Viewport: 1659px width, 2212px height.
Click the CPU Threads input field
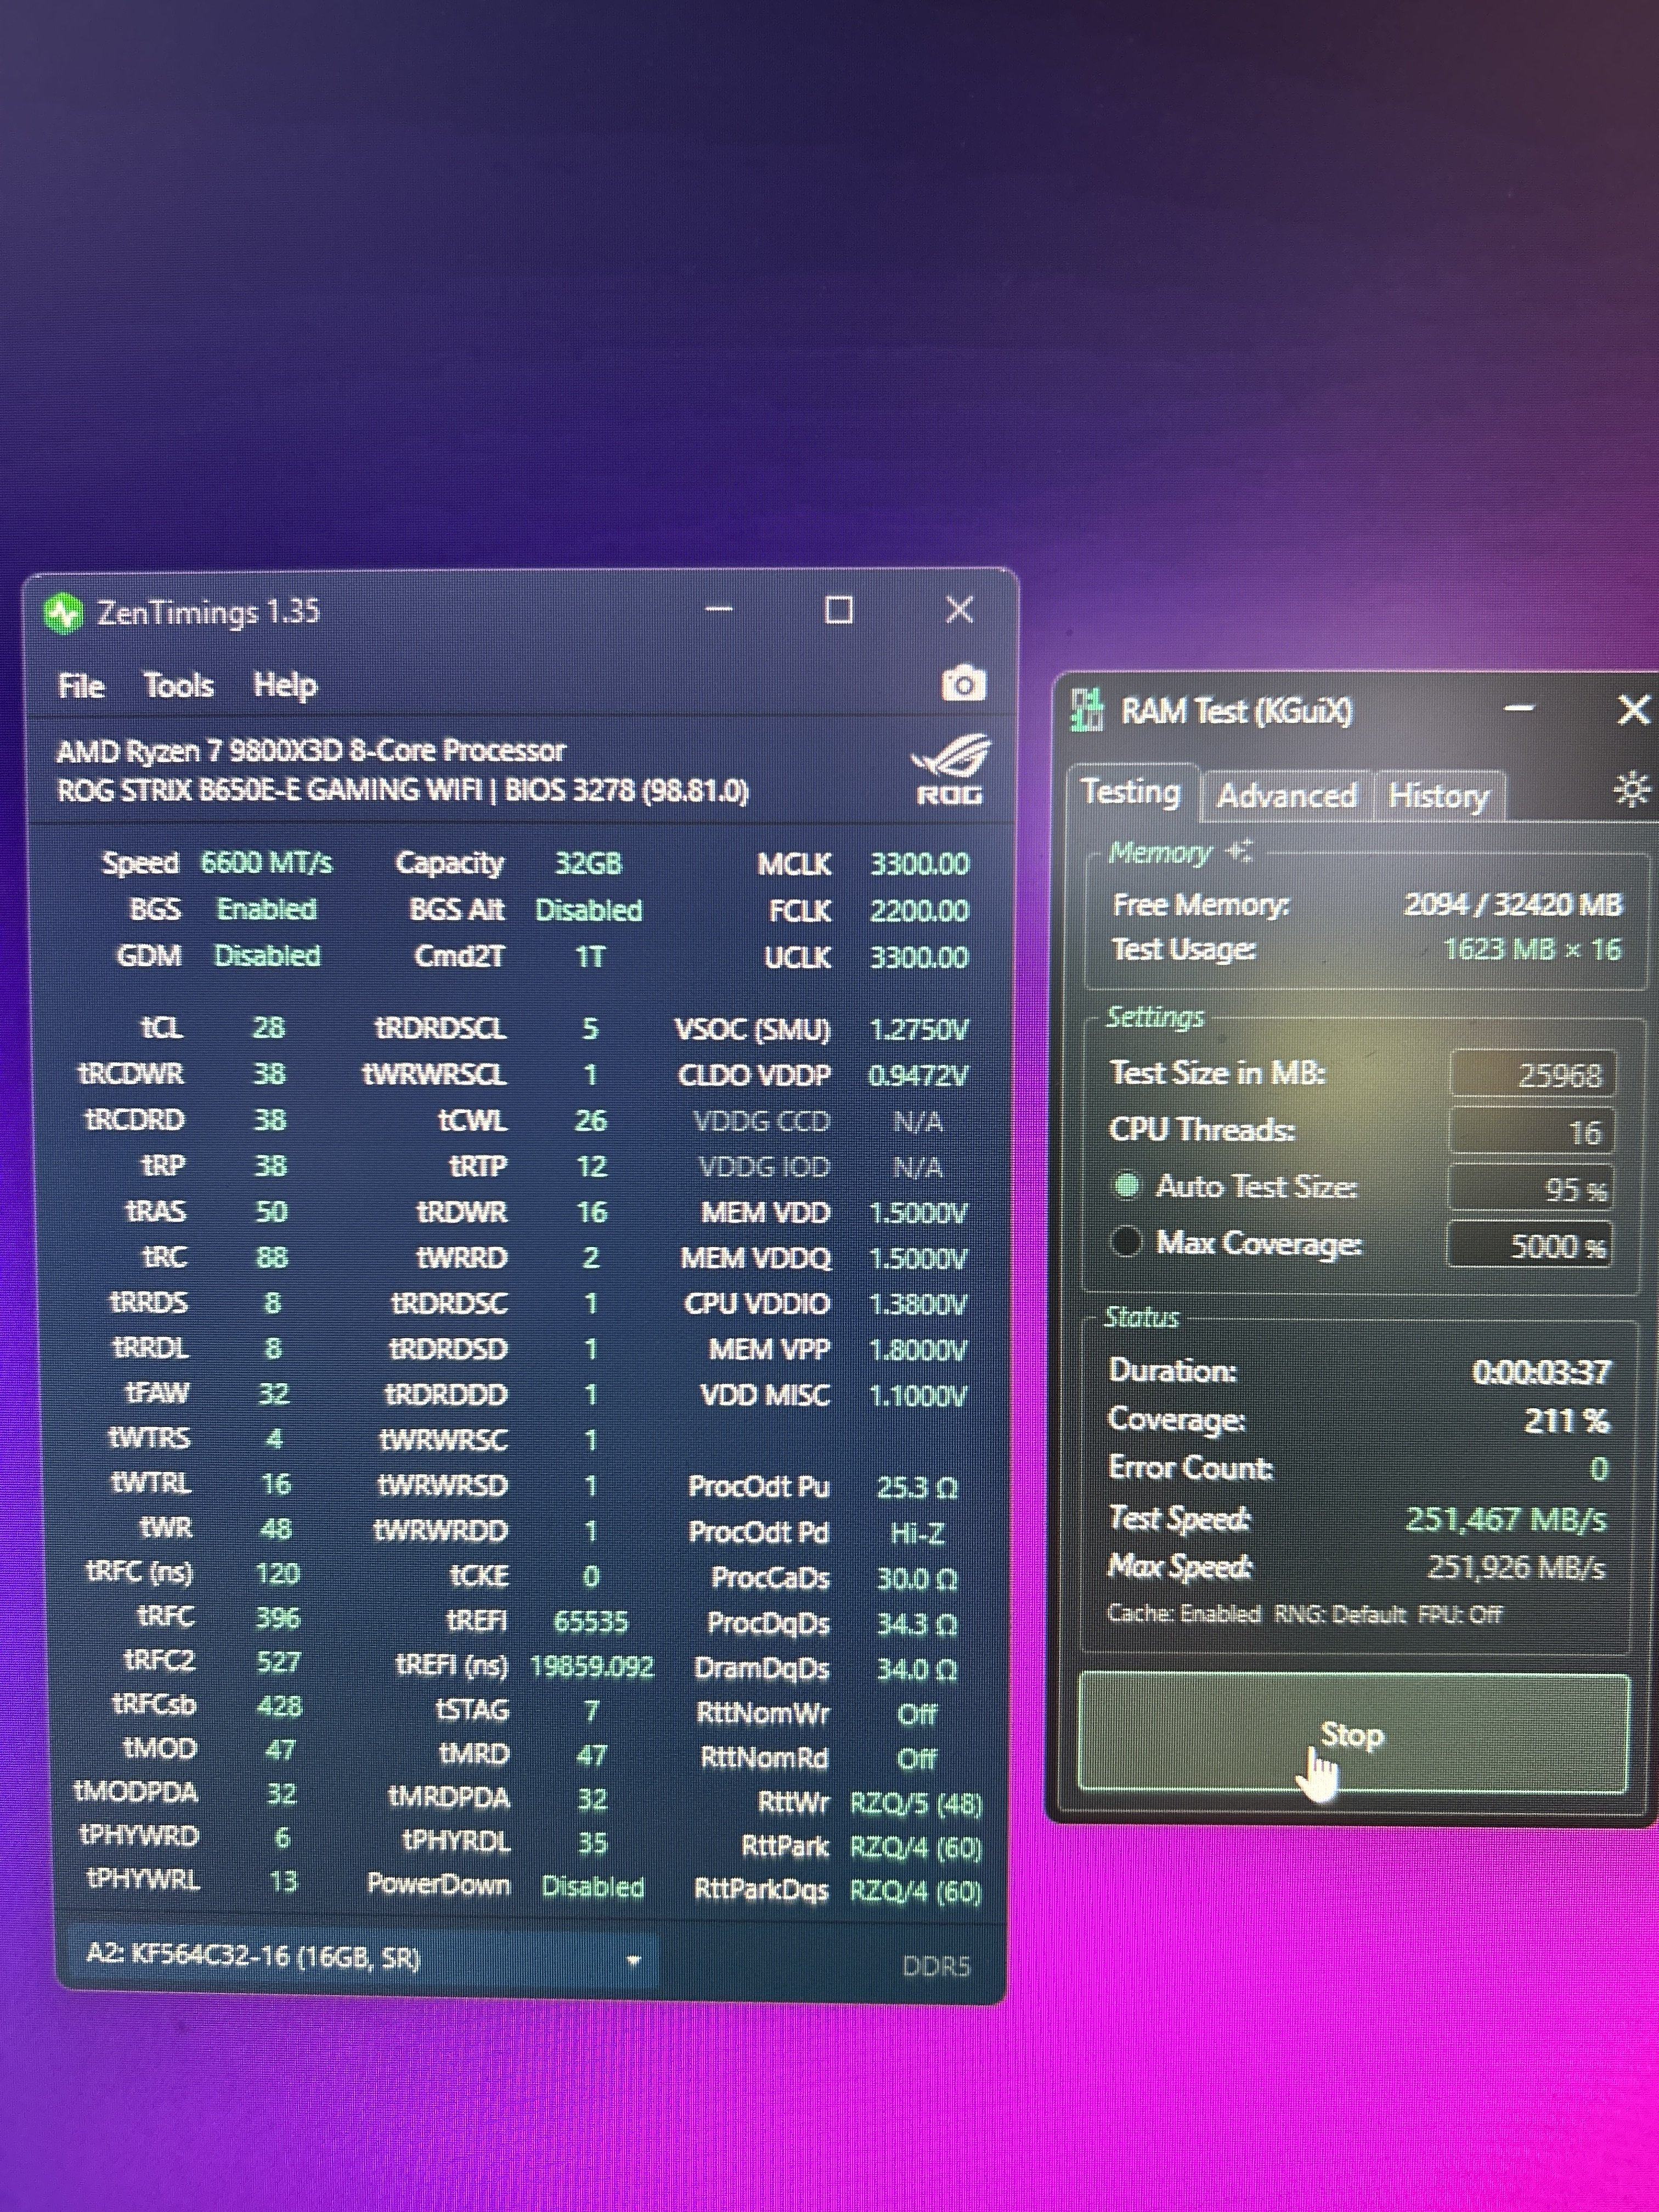pyautogui.click(x=1532, y=1132)
